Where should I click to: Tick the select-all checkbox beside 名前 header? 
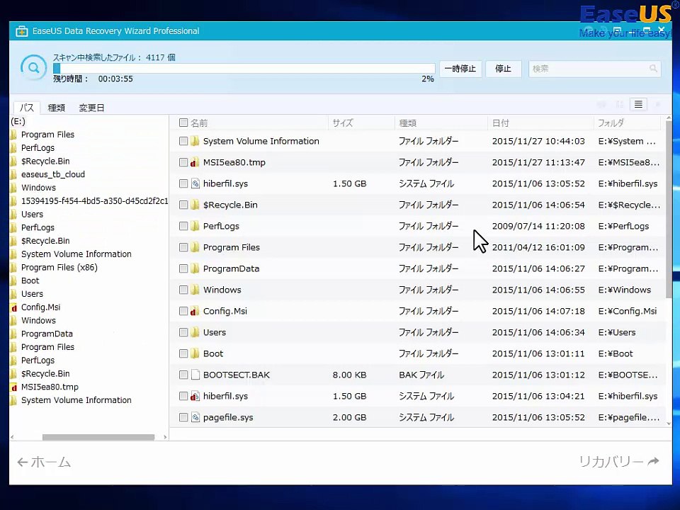coord(183,123)
